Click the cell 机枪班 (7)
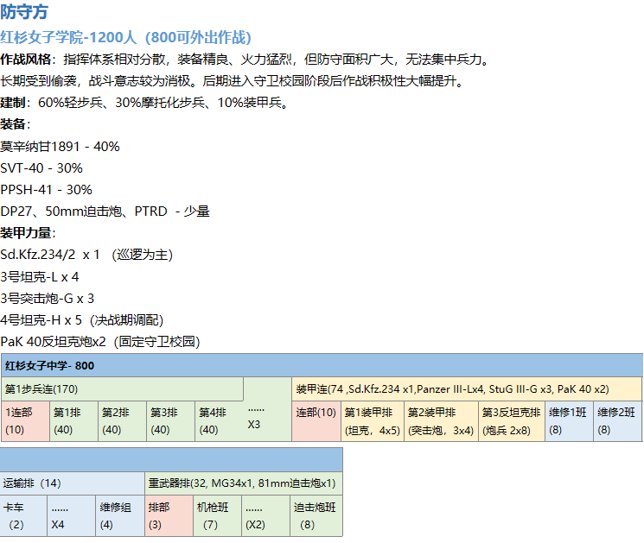Screen dimensions: 644x543 pos(217,516)
